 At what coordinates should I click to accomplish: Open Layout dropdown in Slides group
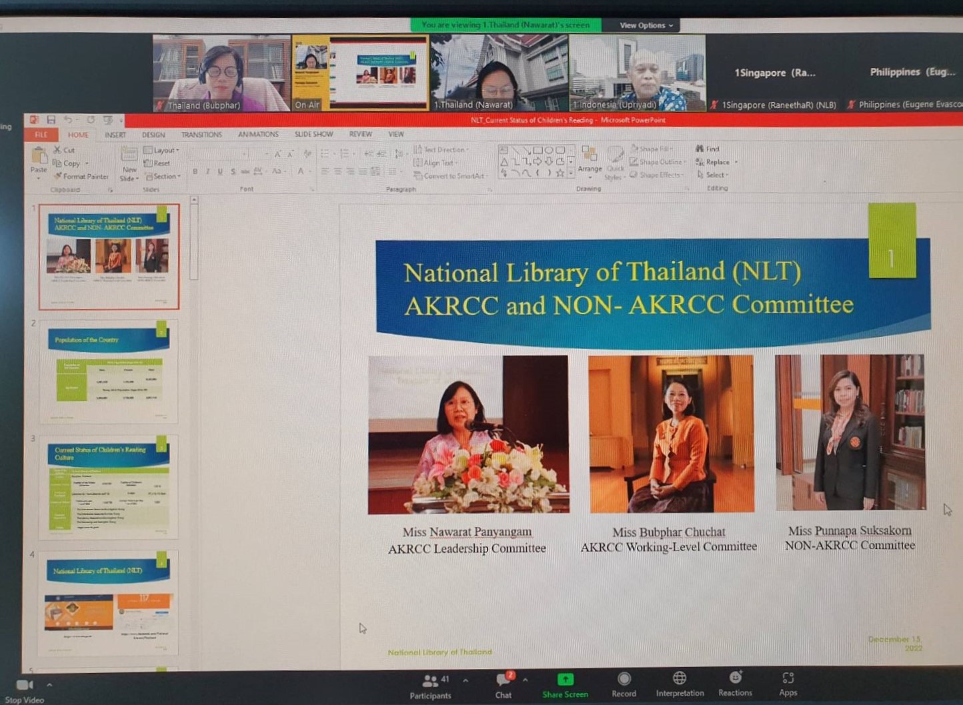coord(161,150)
